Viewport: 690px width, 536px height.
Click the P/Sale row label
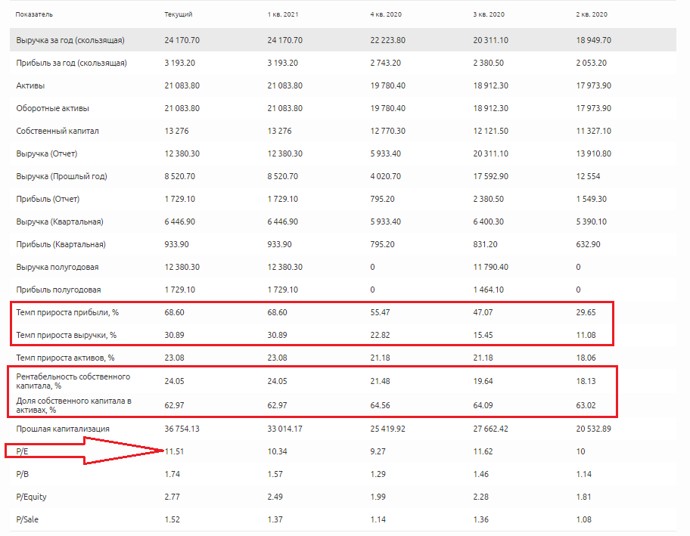pyautogui.click(x=29, y=519)
